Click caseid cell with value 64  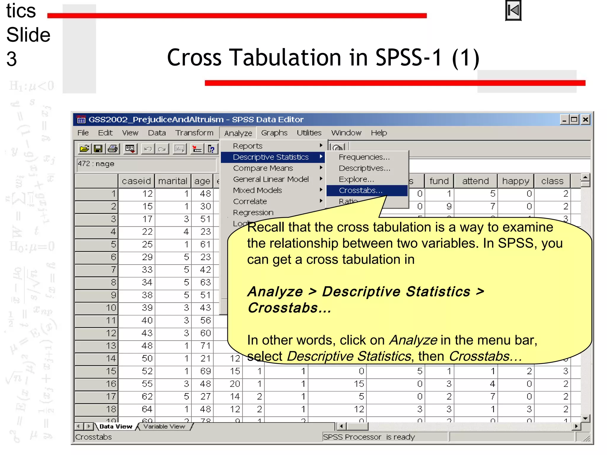(x=137, y=409)
